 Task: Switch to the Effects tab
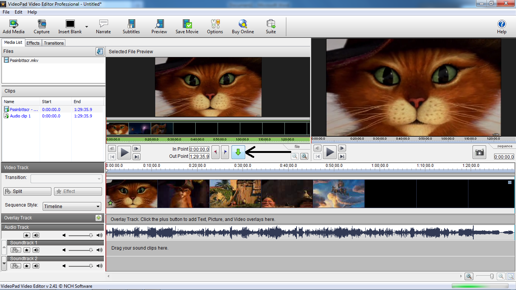[x=33, y=43]
